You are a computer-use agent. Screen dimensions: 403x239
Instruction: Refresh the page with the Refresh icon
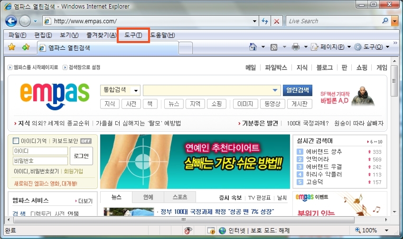[265, 21]
